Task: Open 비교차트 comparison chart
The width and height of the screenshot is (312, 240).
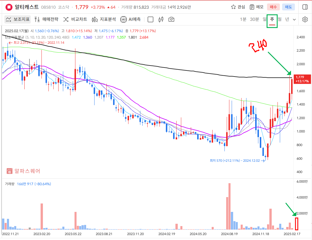Action: 75,19
